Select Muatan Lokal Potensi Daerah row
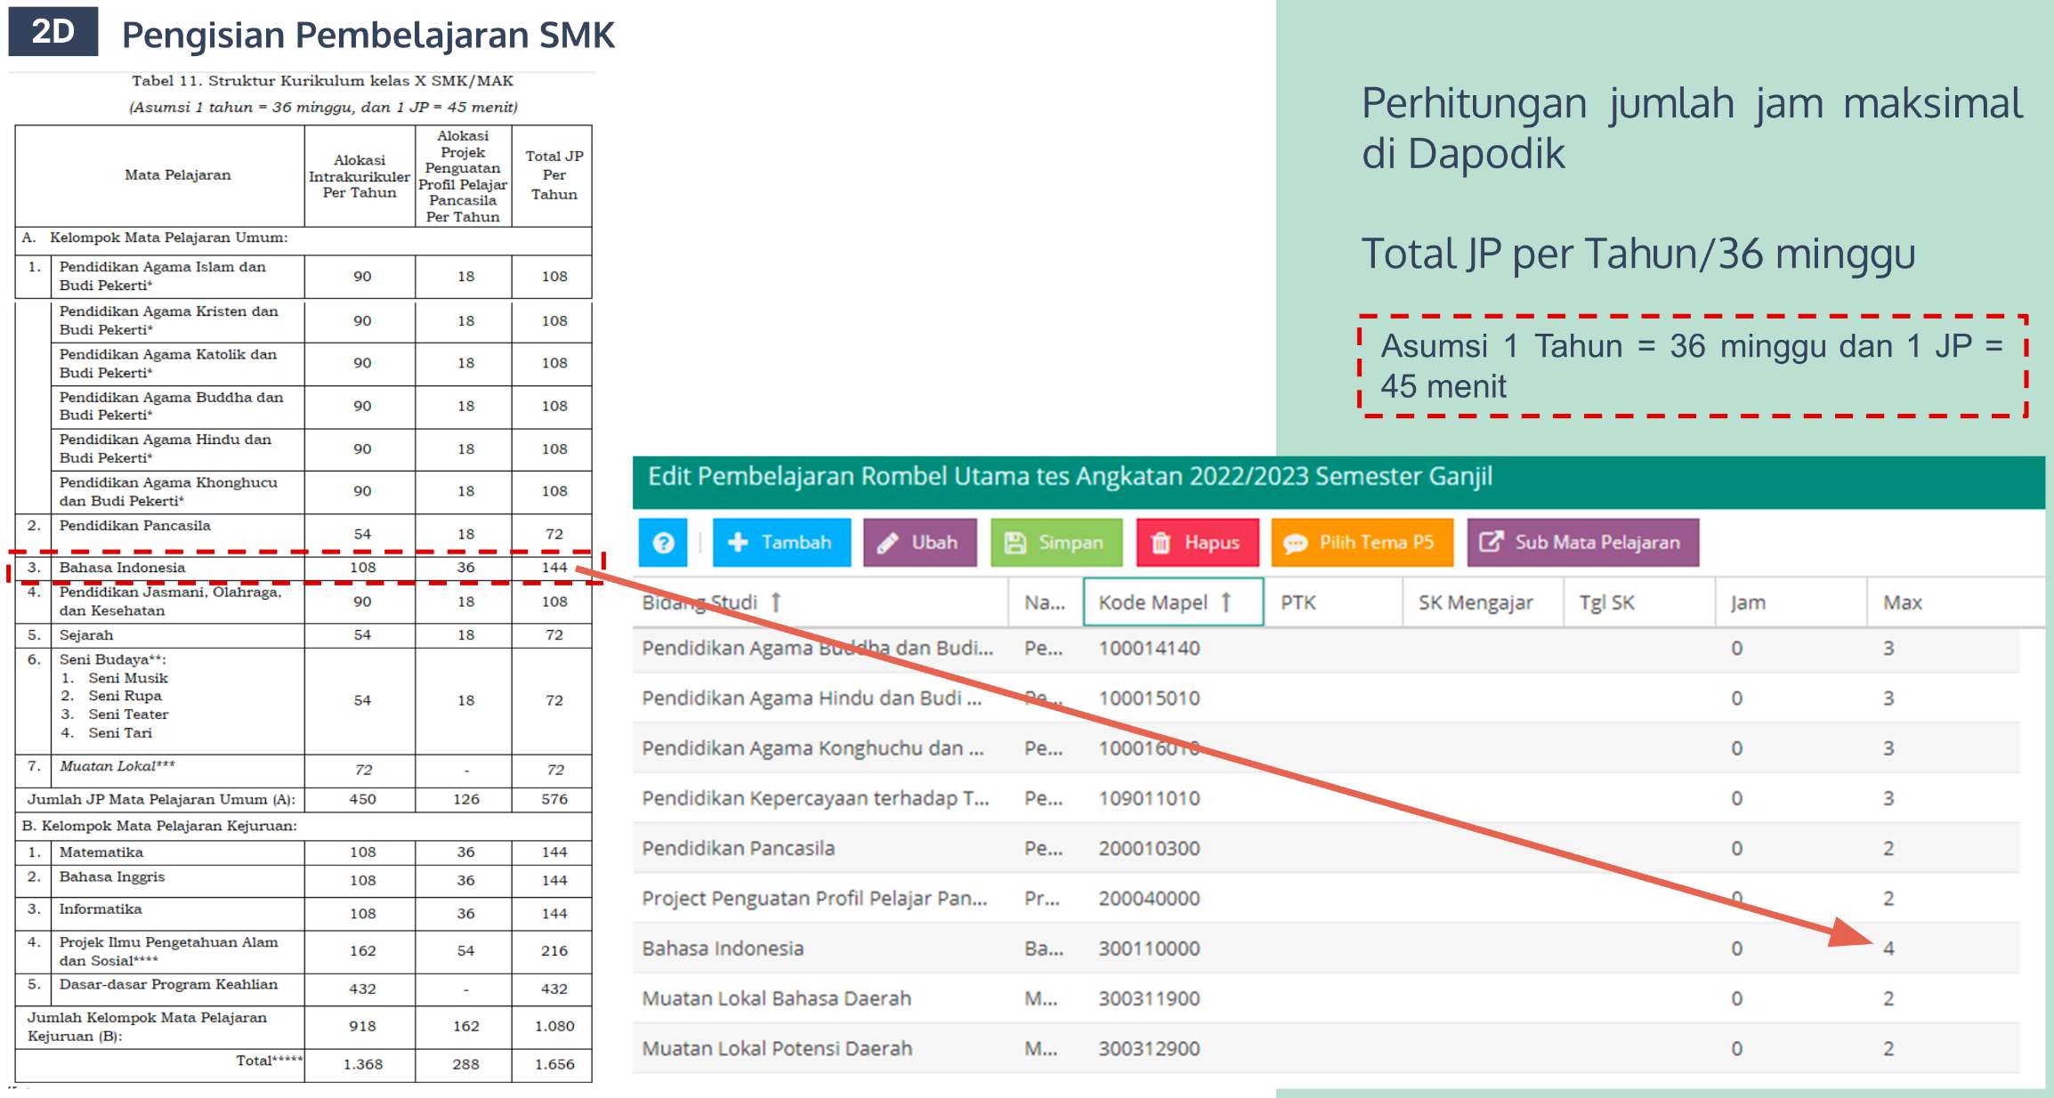 coord(777,1048)
